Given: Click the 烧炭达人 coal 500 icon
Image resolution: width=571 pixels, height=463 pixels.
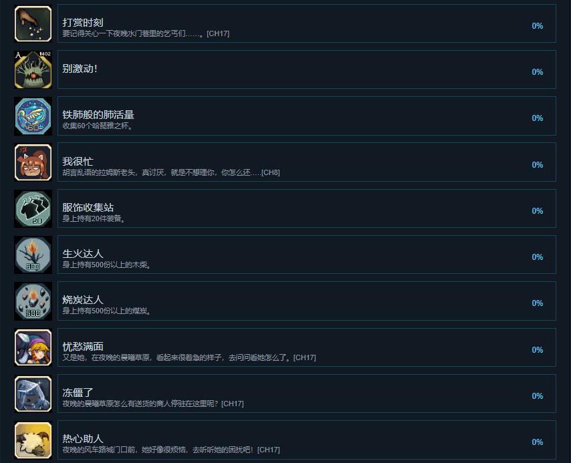Looking at the screenshot, I should [x=33, y=301].
